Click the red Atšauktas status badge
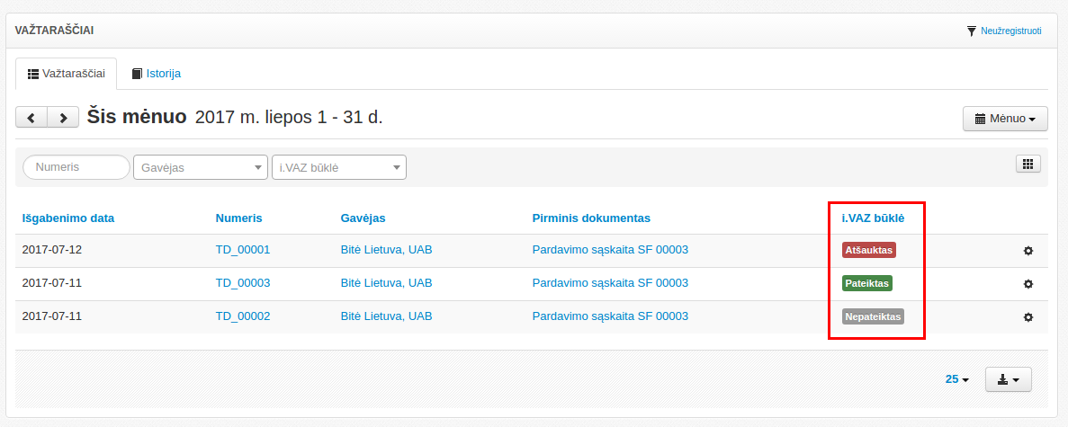The width and height of the screenshot is (1068, 427). coord(869,250)
